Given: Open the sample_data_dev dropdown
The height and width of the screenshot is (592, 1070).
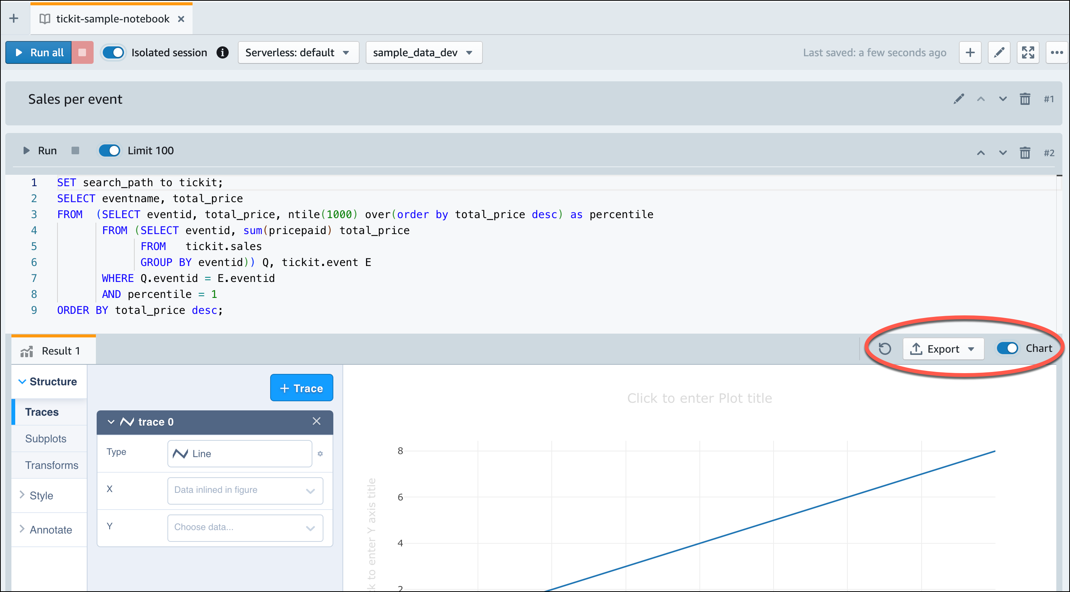Looking at the screenshot, I should click(423, 52).
